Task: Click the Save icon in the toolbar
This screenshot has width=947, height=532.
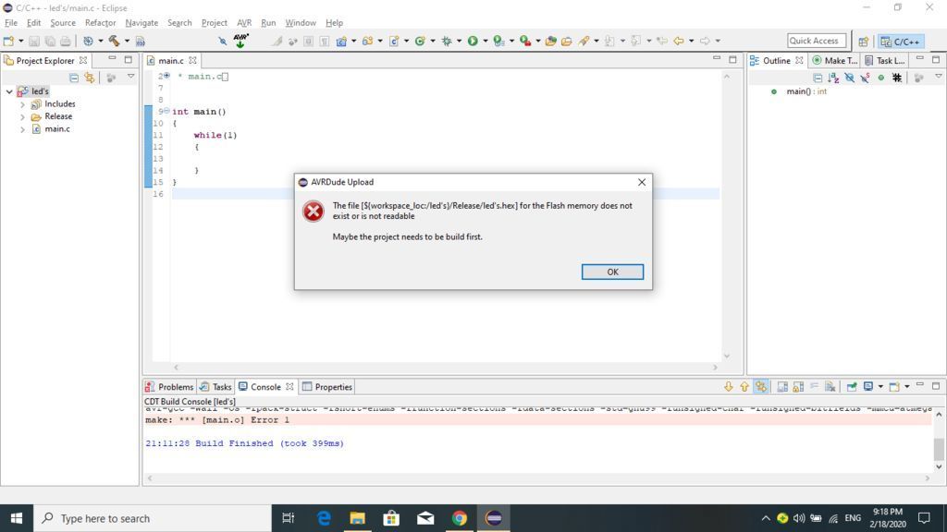Action: (34, 40)
